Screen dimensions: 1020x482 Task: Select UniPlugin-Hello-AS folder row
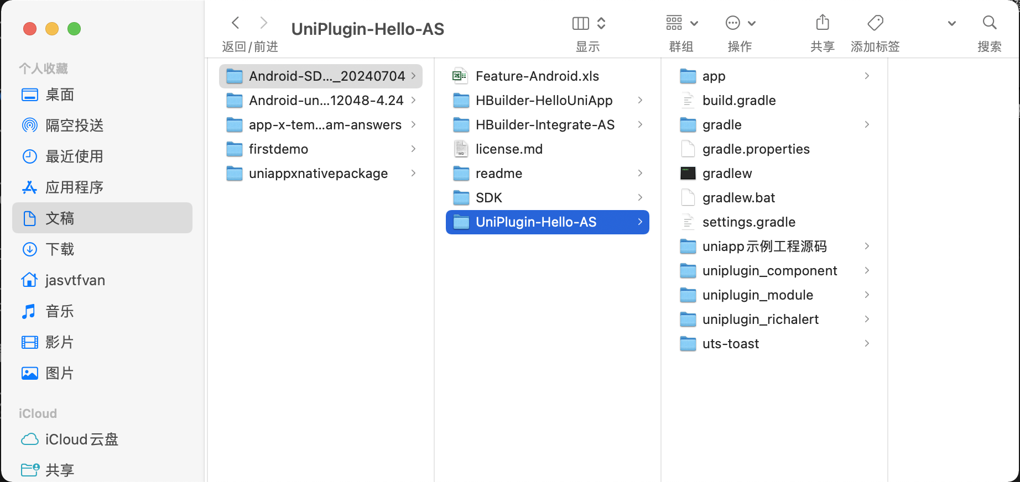tap(548, 222)
